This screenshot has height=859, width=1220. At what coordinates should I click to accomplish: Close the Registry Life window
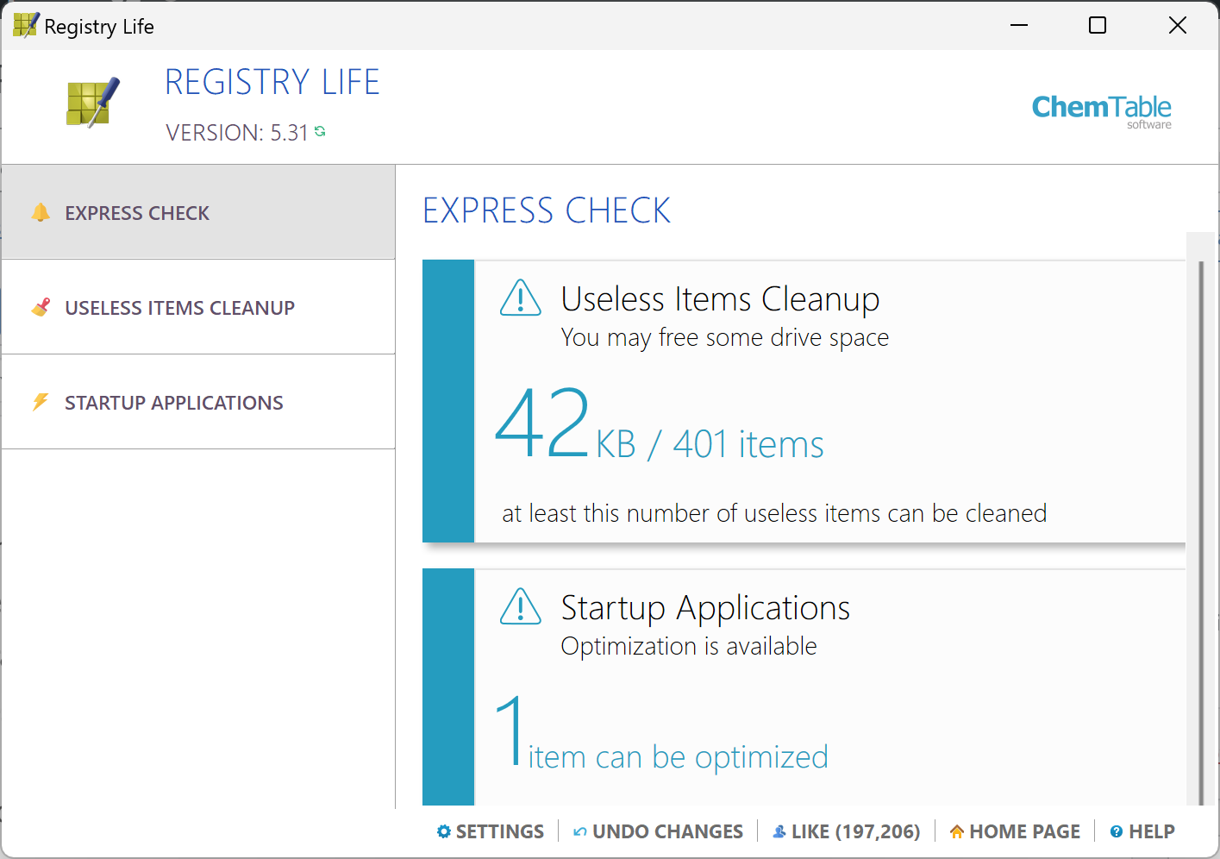(x=1178, y=26)
